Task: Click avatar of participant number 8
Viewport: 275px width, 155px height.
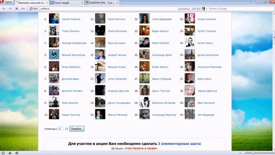Action: 54,90
